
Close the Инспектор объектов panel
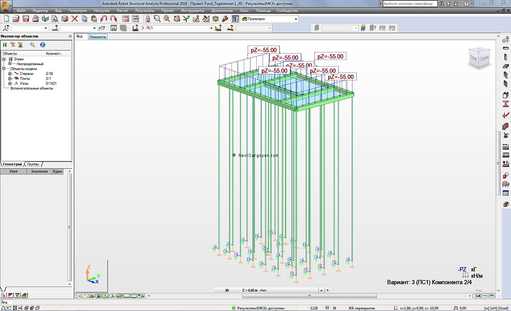pyautogui.click(x=70, y=36)
